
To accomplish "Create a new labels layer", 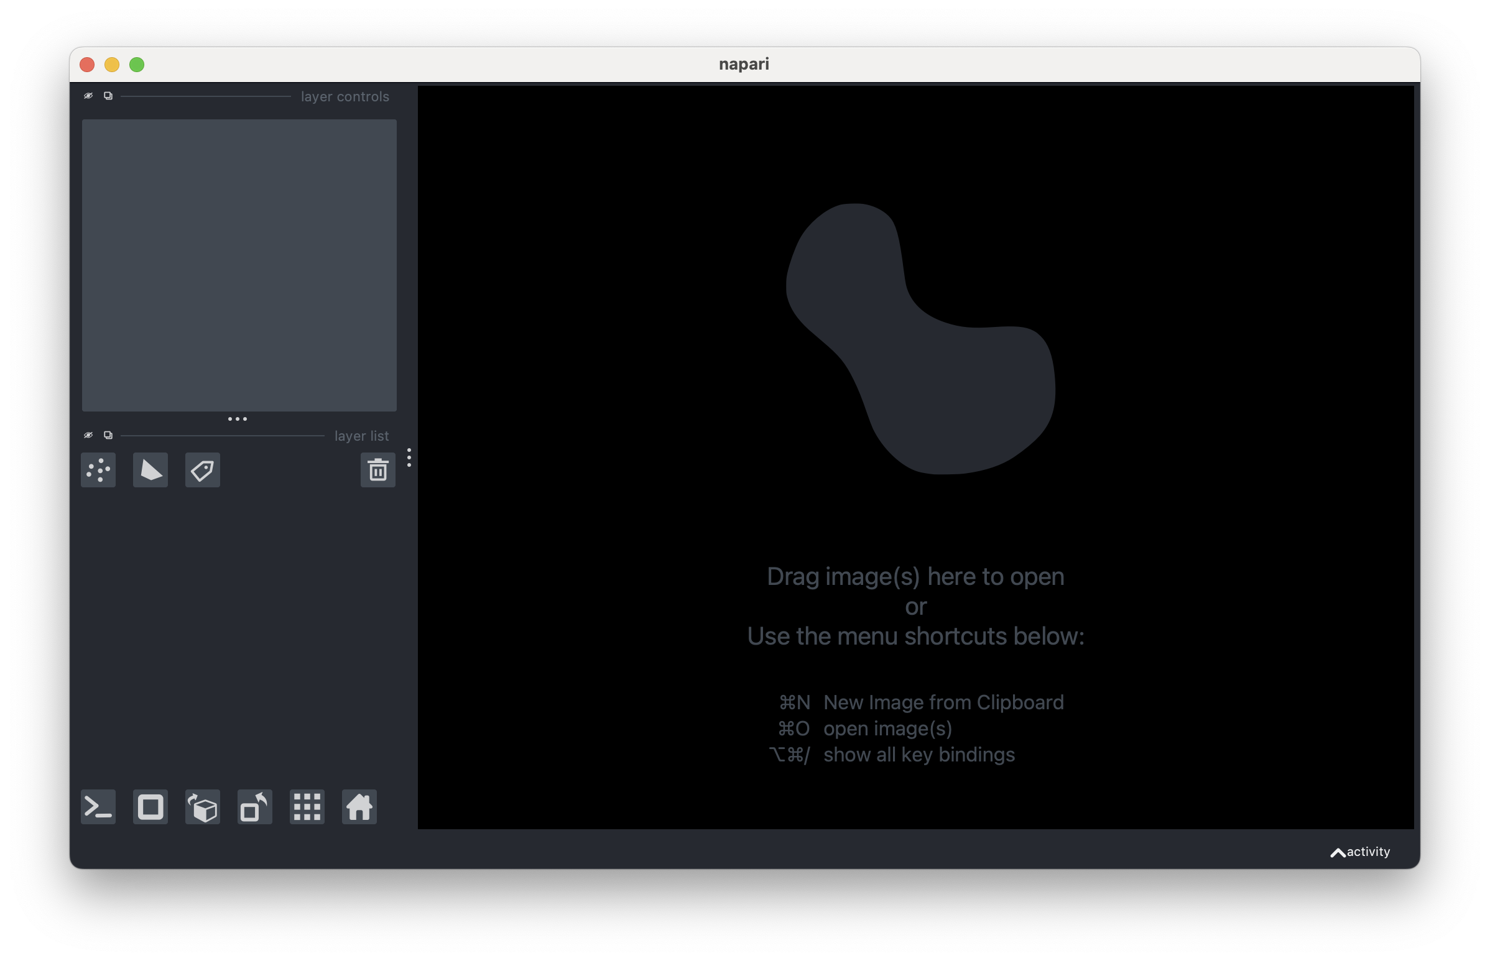I will (x=203, y=470).
